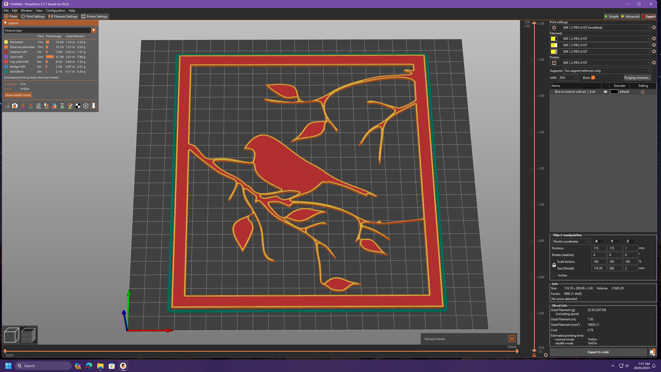This screenshot has height=372, width=661.
Task: Open Printer preset dropdown
Action: [600, 63]
